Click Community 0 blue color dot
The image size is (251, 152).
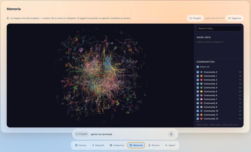[x=201, y=72]
